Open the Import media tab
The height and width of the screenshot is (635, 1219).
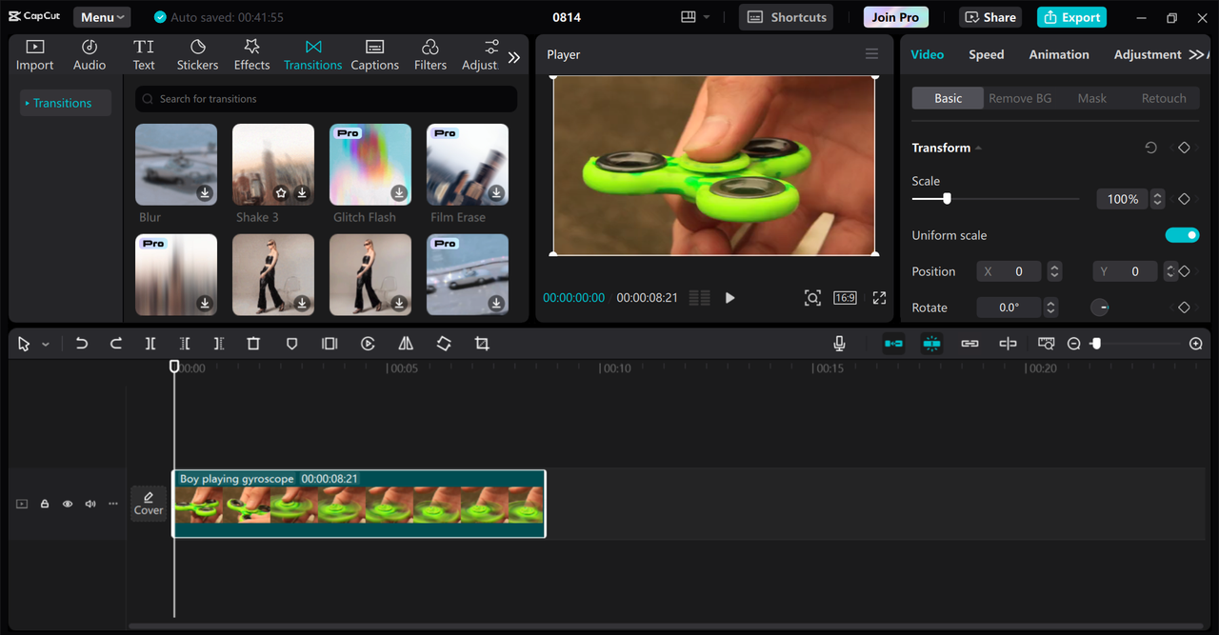35,55
